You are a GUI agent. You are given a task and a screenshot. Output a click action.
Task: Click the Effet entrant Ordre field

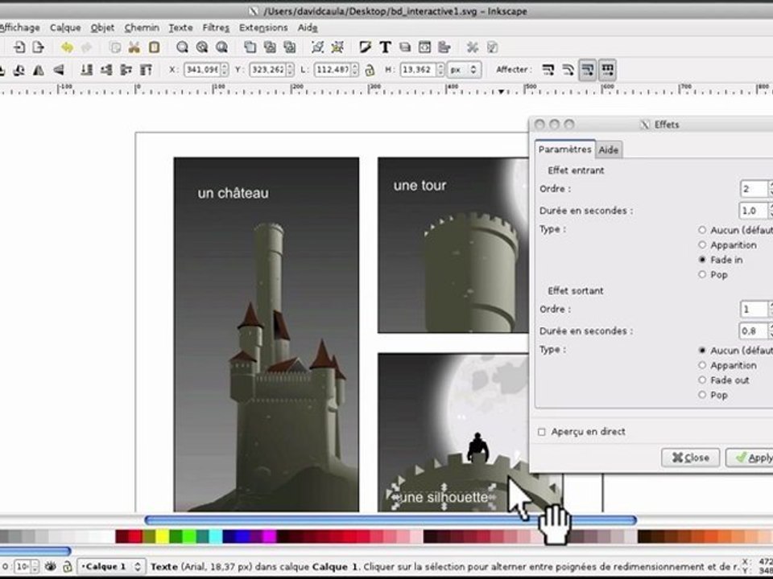click(x=754, y=188)
